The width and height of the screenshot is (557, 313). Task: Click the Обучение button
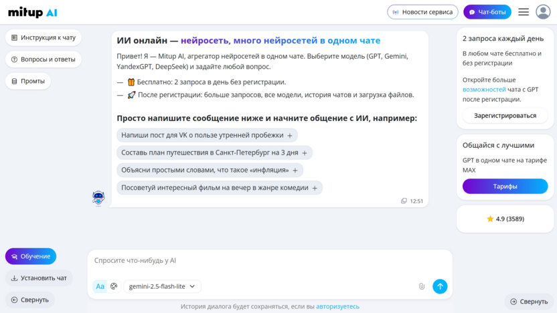[31, 256]
